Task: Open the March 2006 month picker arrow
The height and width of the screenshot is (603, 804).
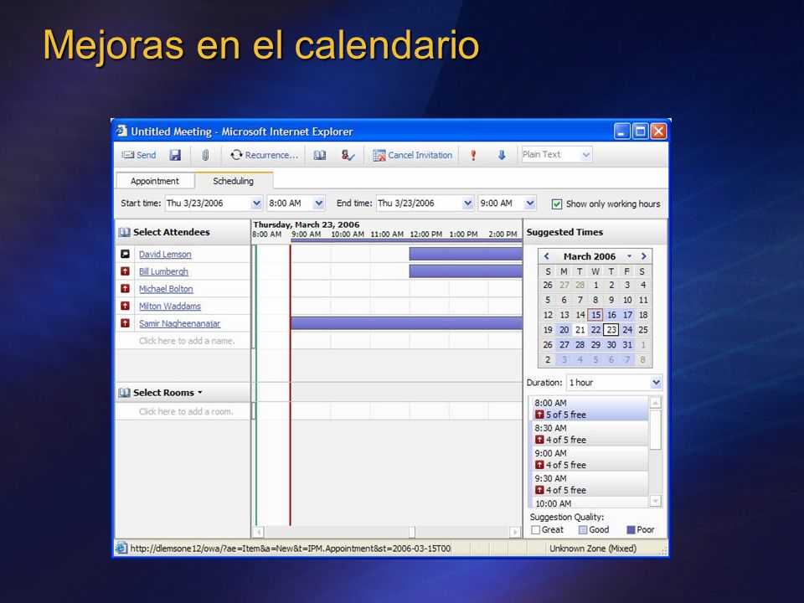Action: click(629, 256)
